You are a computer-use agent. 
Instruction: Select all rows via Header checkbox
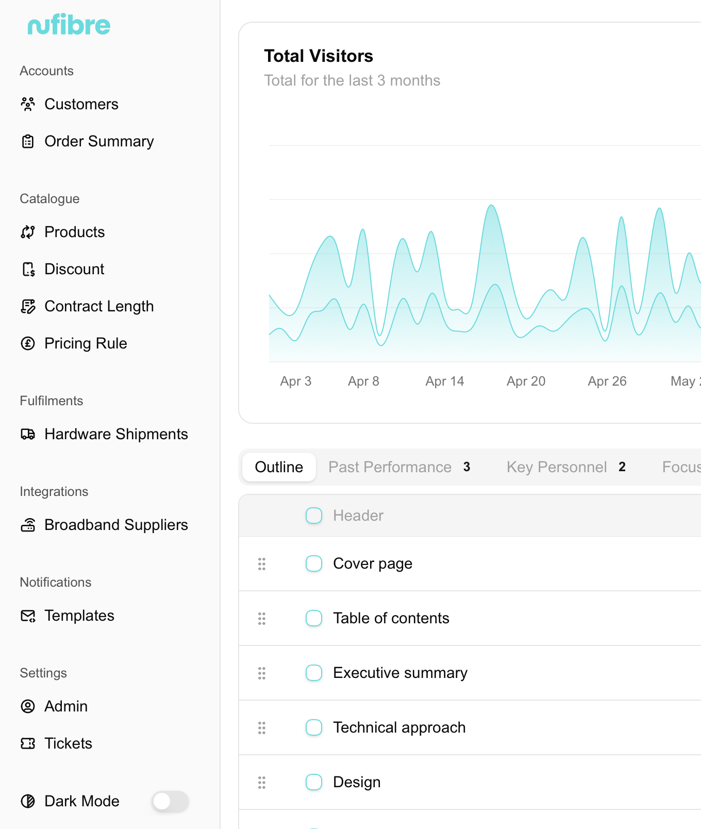tap(314, 516)
